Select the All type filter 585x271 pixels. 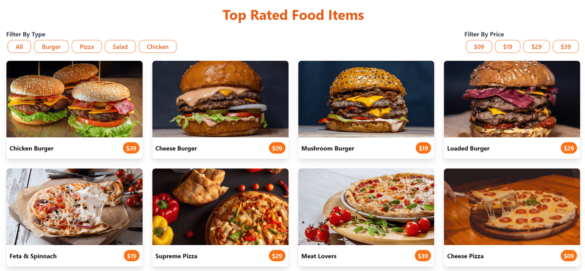(19, 47)
